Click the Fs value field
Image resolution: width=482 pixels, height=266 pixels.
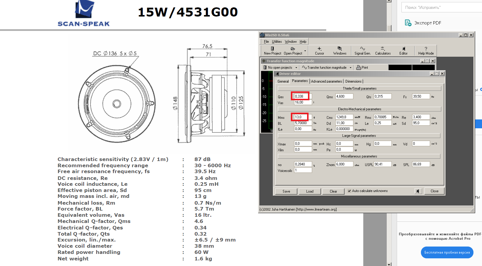(x=421, y=96)
